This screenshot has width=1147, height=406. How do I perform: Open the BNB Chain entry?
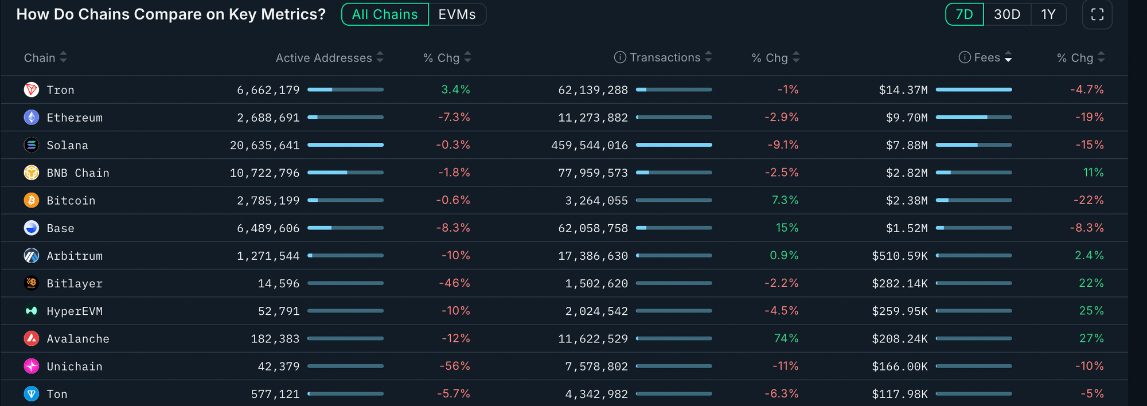pos(78,173)
